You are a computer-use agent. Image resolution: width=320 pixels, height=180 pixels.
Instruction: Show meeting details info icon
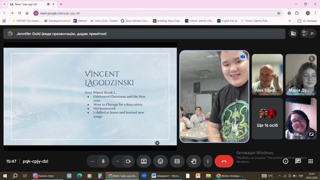point(285,161)
